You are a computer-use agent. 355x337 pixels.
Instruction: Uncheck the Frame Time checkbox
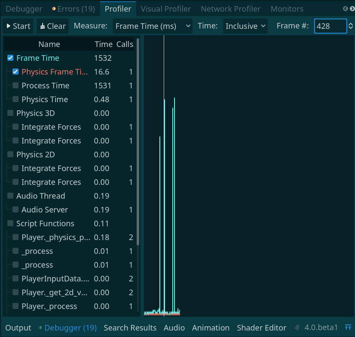[x=10, y=58]
